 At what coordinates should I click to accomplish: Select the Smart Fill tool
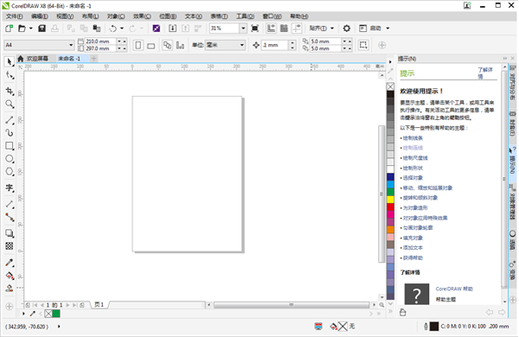[10, 288]
